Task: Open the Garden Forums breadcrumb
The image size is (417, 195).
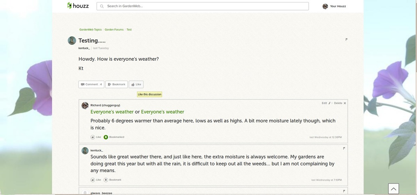Action: (114, 30)
